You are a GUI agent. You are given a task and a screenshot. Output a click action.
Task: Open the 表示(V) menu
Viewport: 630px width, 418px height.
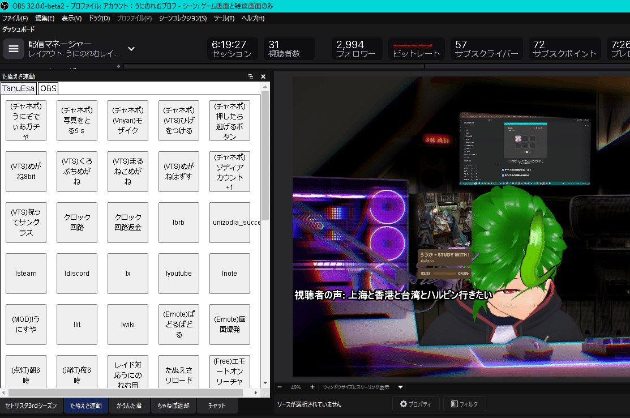pyautogui.click(x=71, y=18)
